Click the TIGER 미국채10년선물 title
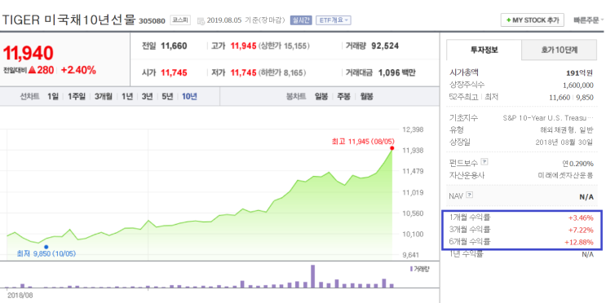The height and width of the screenshot is (303, 606). 69,20
